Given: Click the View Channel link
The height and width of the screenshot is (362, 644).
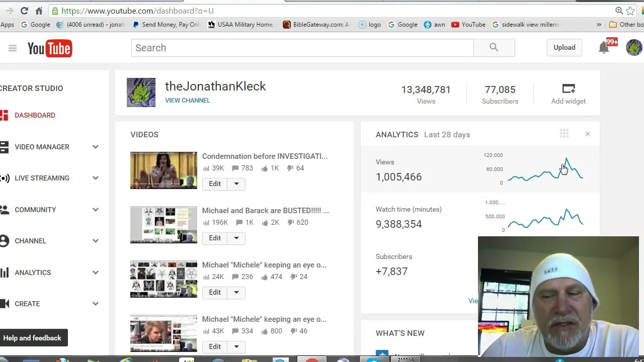Looking at the screenshot, I should click(x=188, y=101).
